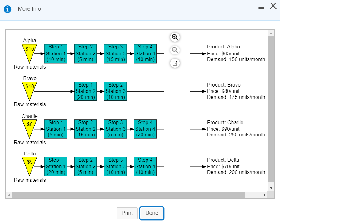Click the 'Product: Delta' text

click(x=223, y=160)
